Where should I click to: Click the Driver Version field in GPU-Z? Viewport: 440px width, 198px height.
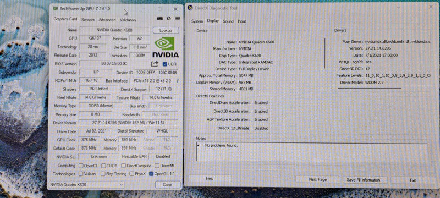pyautogui.click(x=129, y=123)
